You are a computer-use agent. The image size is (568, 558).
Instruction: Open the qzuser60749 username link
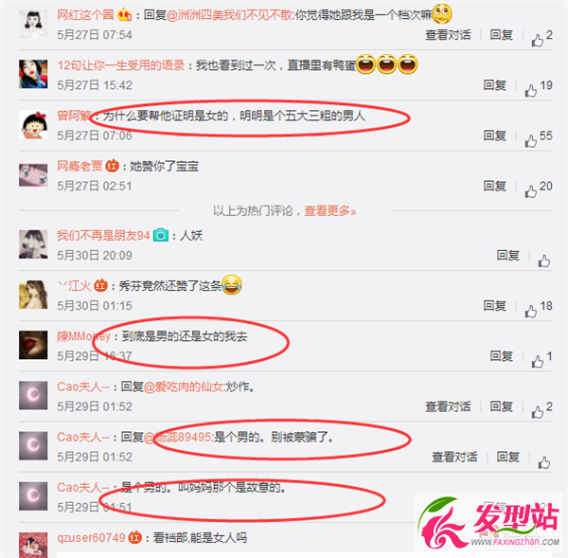(x=91, y=537)
